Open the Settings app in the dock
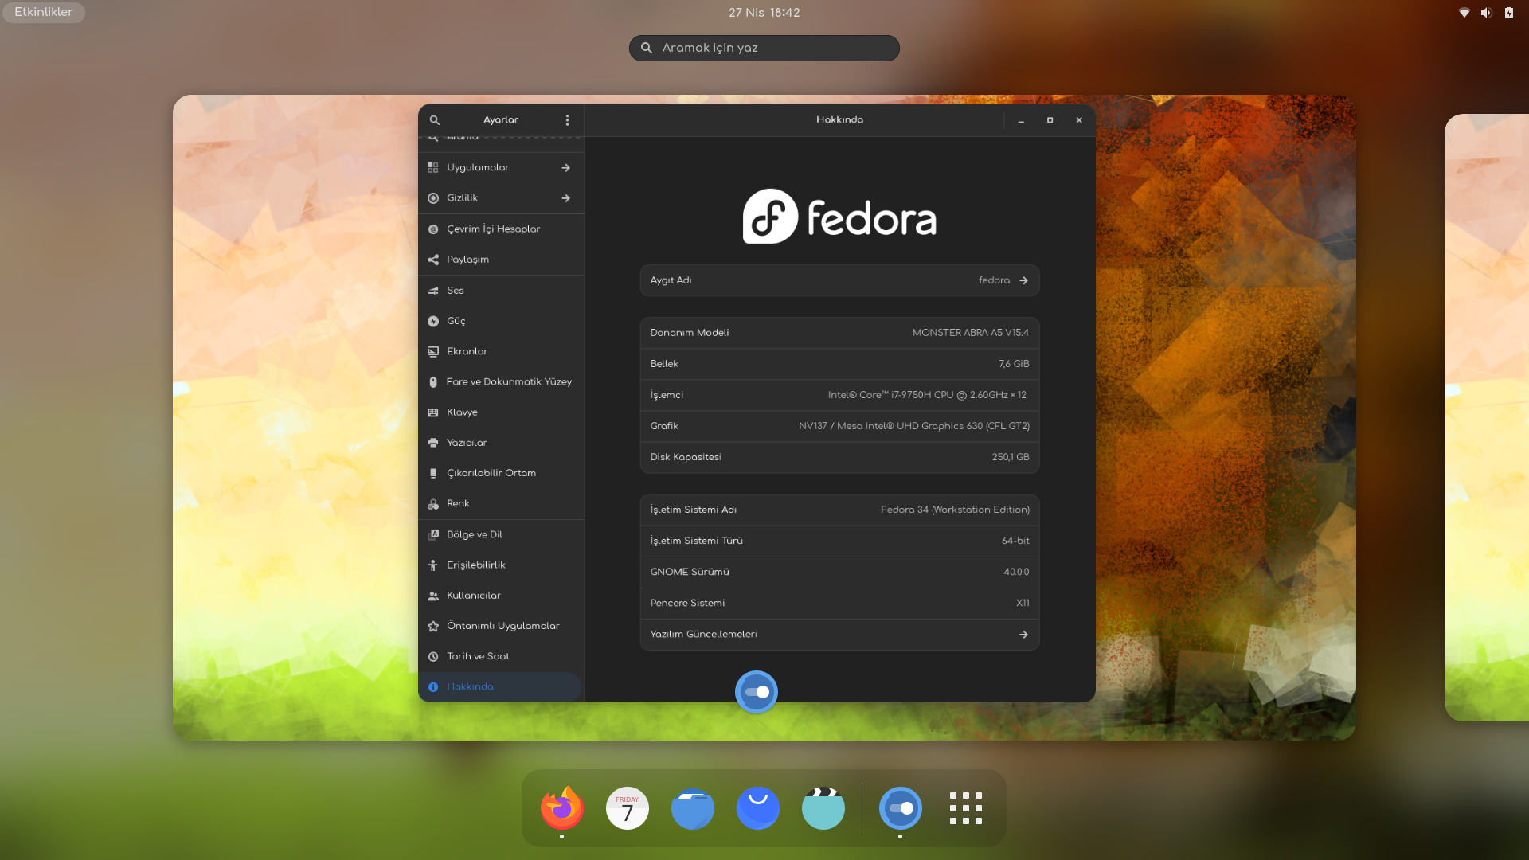This screenshot has width=1529, height=860. [900, 808]
